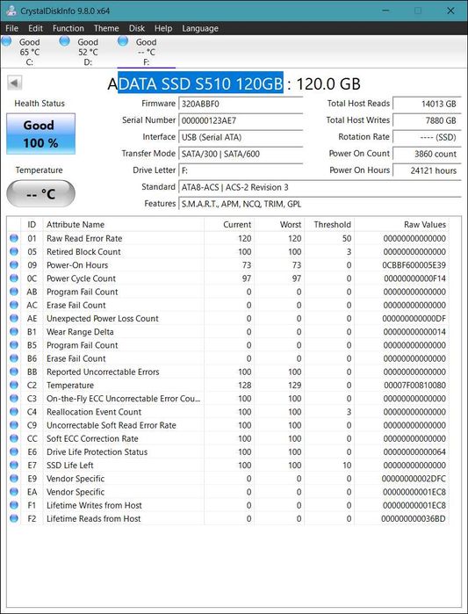This screenshot has height=614, width=468.
Task: Click the status icon for B6 Erase Fail Count
Action: point(14,358)
